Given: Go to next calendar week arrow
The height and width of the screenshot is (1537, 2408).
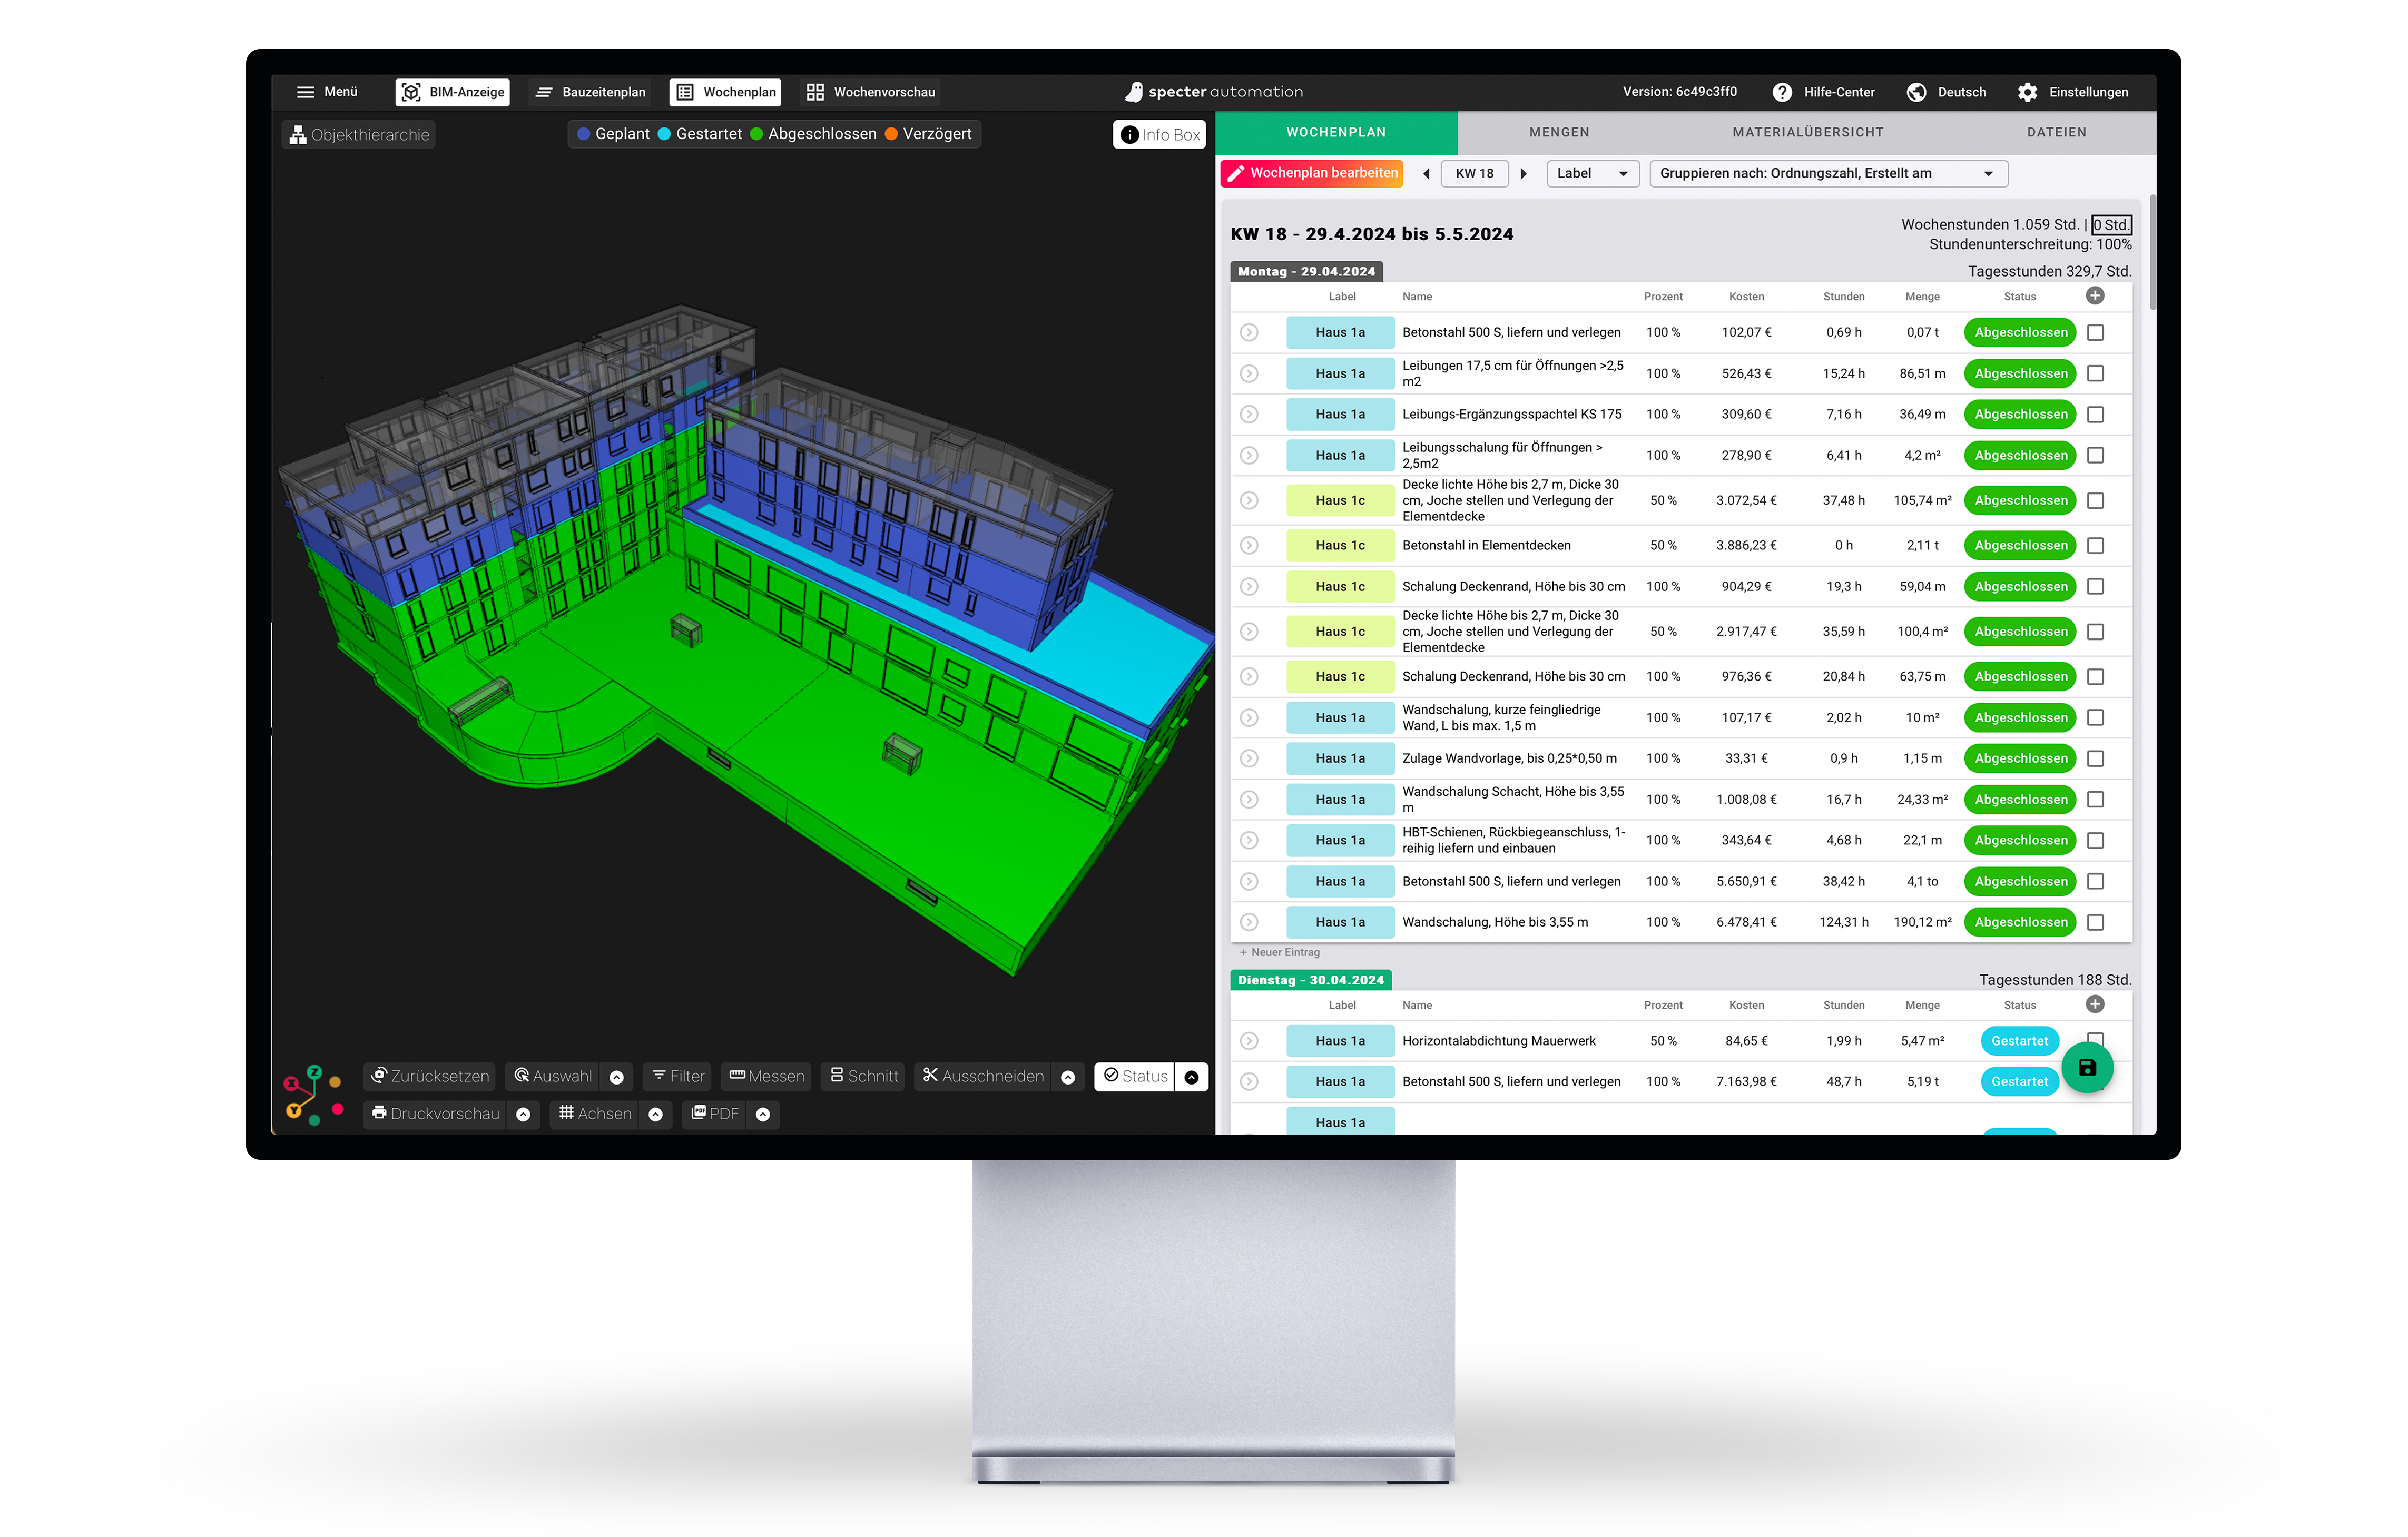Looking at the screenshot, I should click(x=1523, y=174).
